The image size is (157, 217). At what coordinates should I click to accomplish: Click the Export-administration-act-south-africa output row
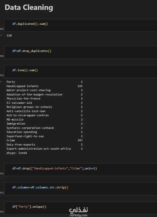click(39, 149)
